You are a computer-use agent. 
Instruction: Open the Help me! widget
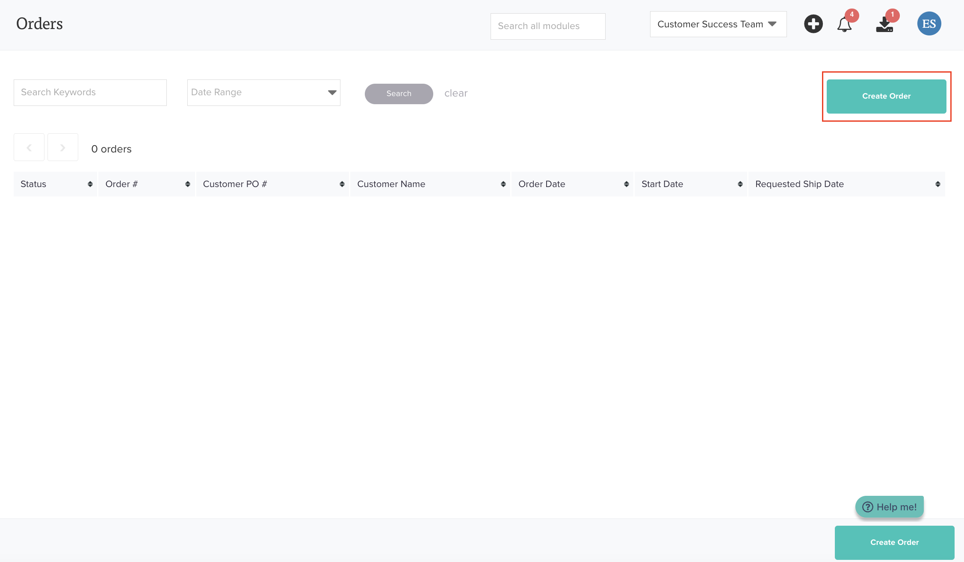pyautogui.click(x=890, y=507)
